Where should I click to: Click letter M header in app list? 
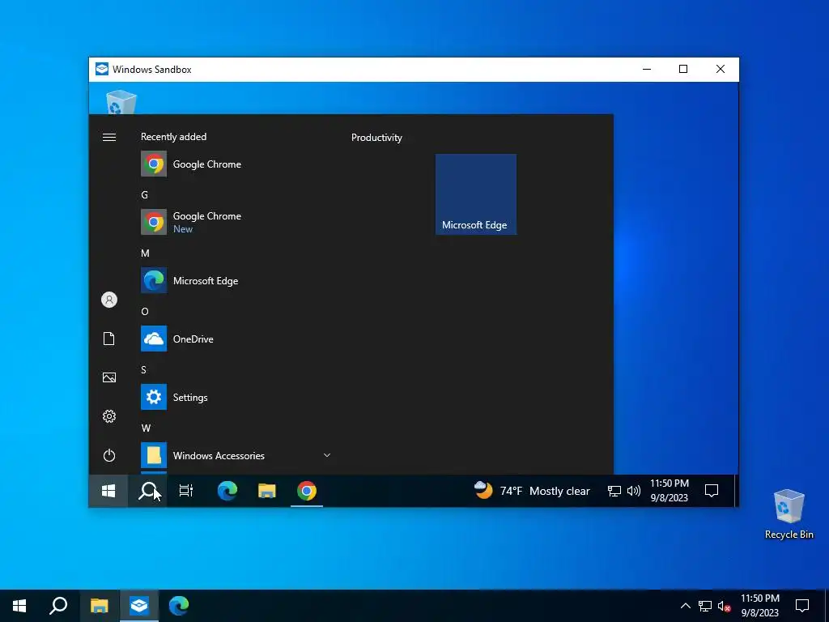click(145, 253)
